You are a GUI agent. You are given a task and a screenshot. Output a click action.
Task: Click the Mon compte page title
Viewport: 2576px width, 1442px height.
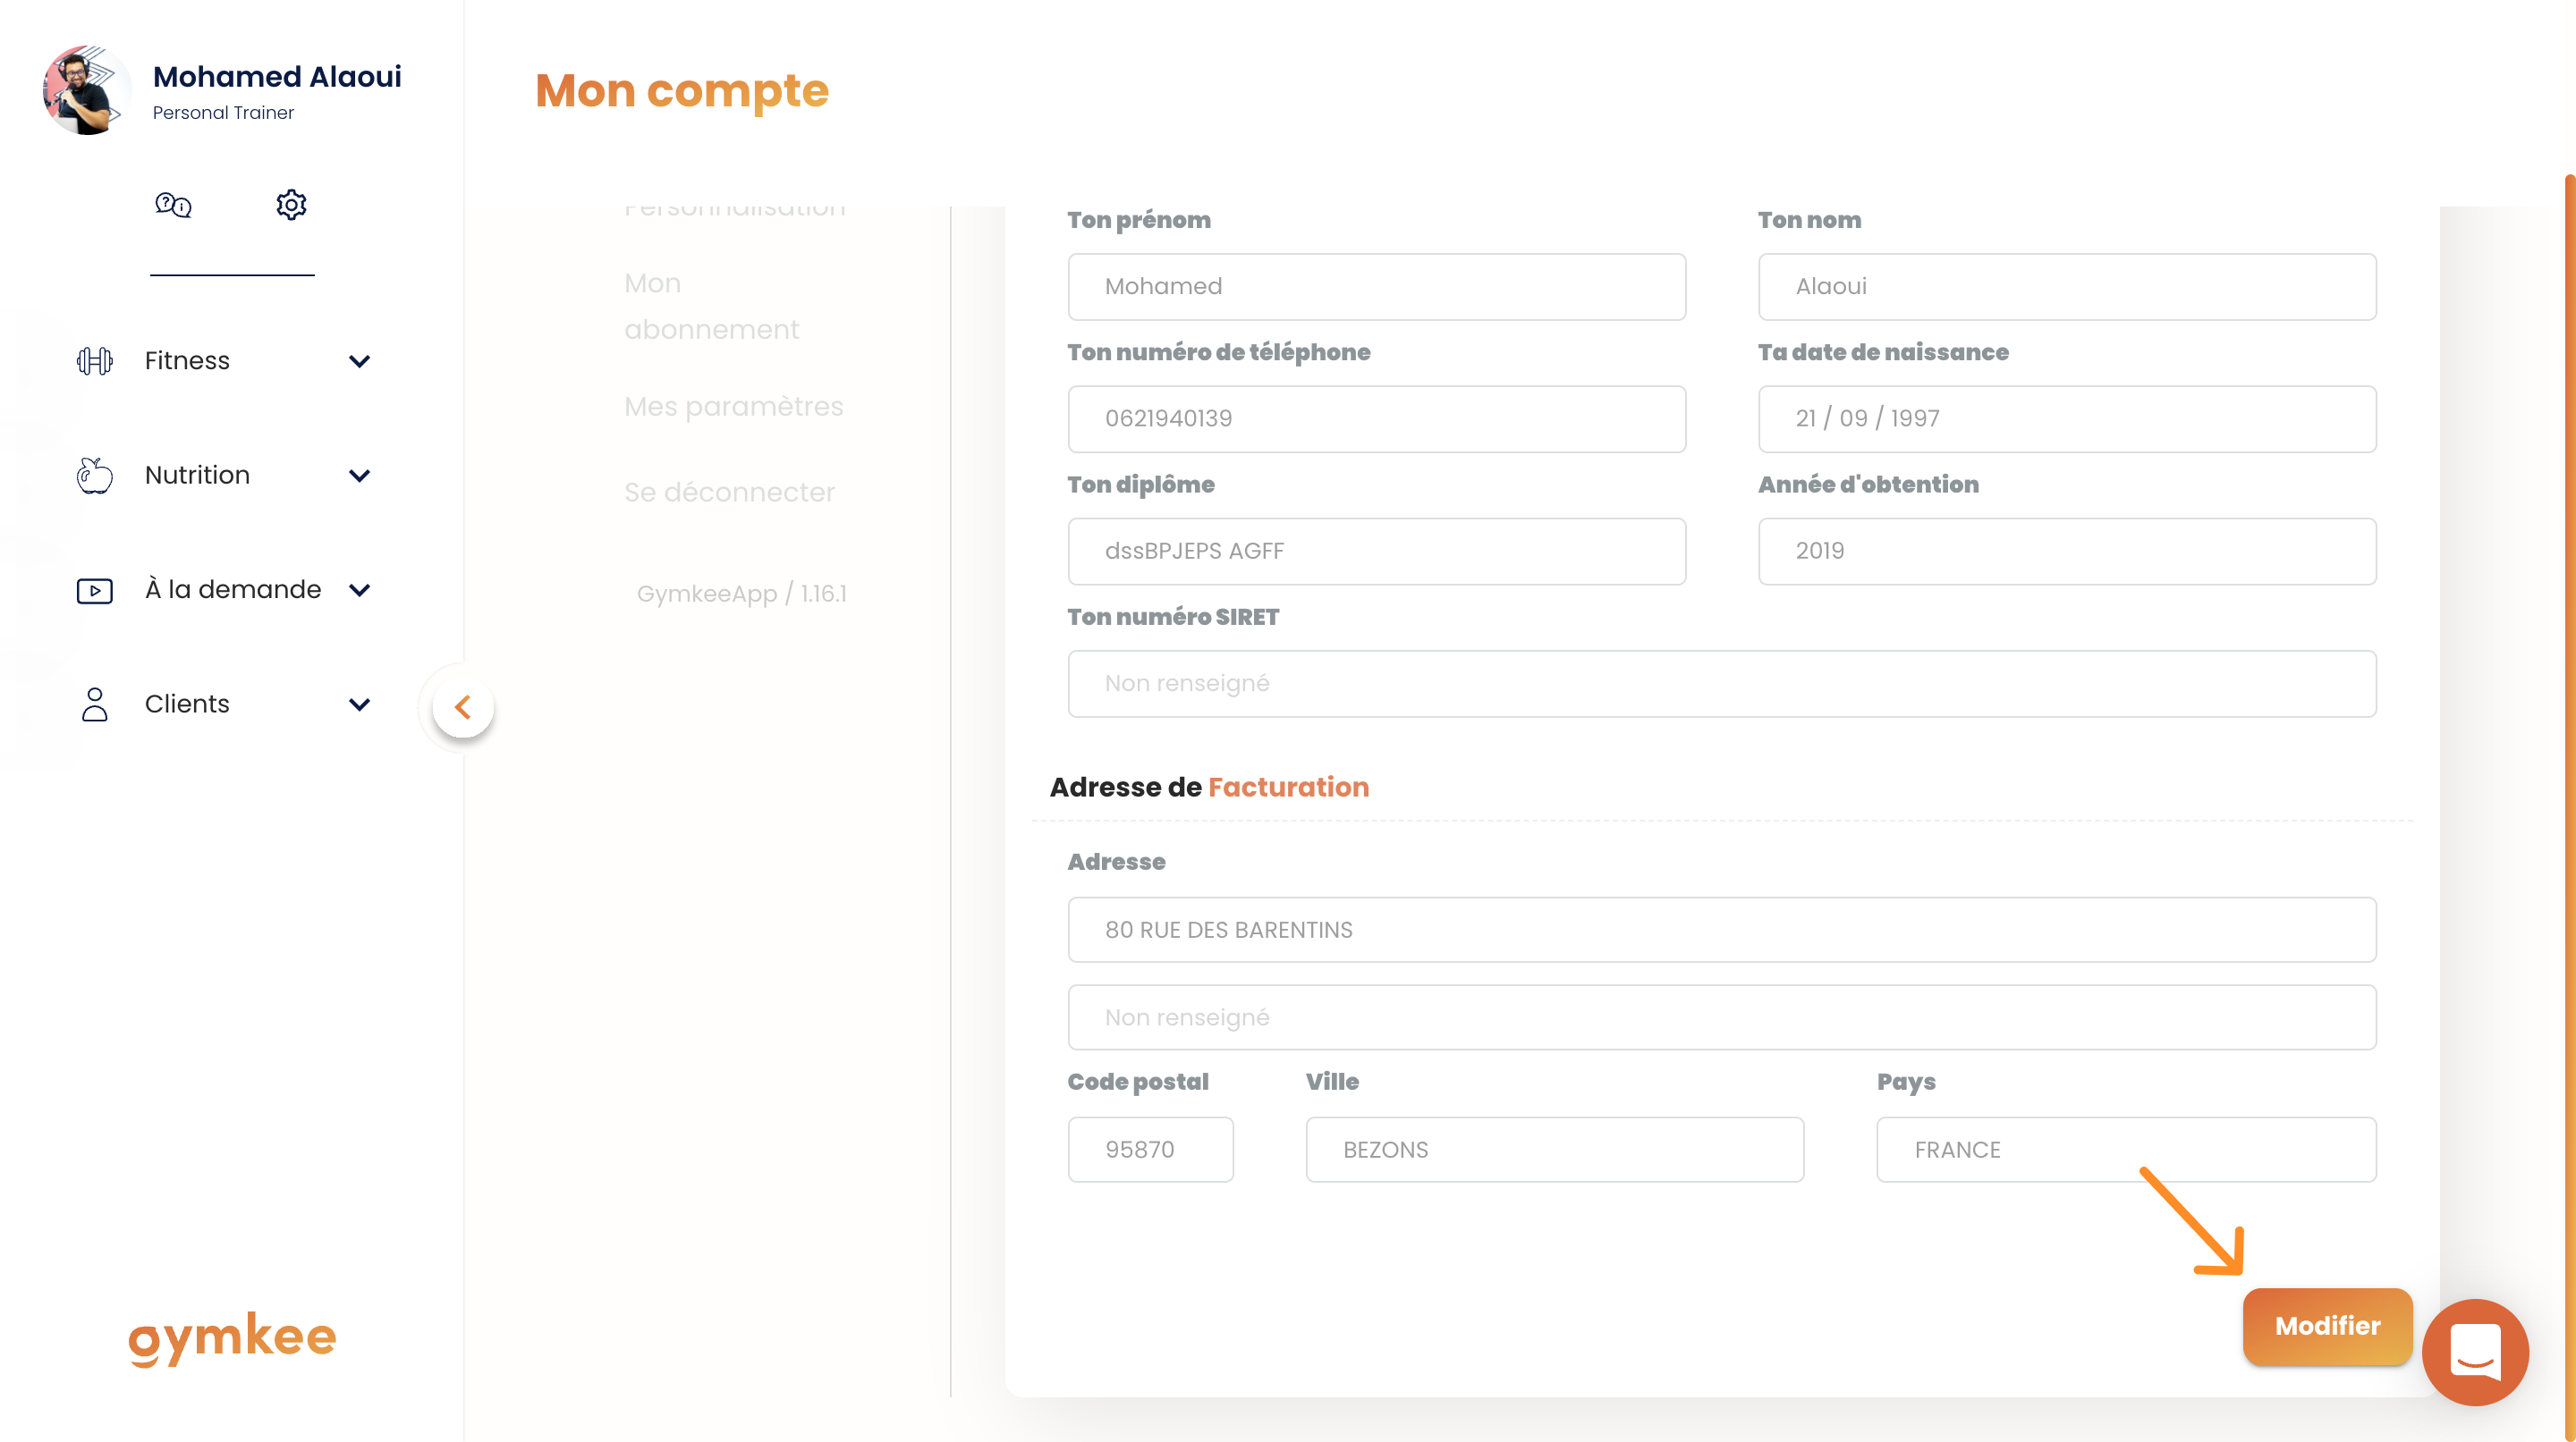pyautogui.click(x=682, y=91)
